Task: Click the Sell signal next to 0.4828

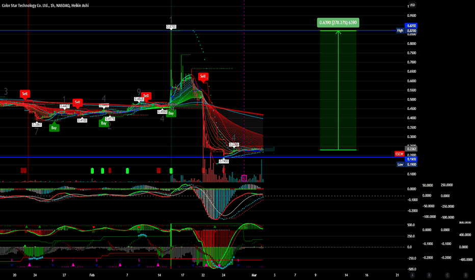Action: 146,96
